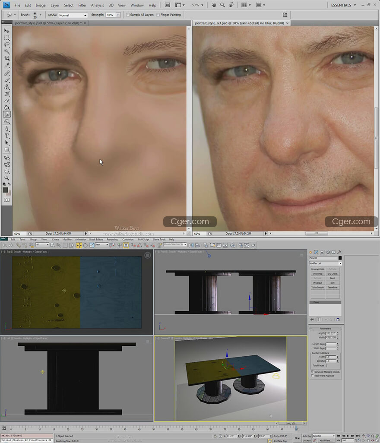Open the Display panel tab
The width and height of the screenshot is (380, 443).
334,252
